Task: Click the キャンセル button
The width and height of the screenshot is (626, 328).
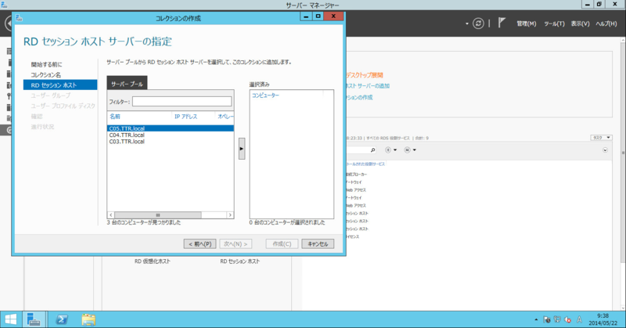Action: click(318, 243)
